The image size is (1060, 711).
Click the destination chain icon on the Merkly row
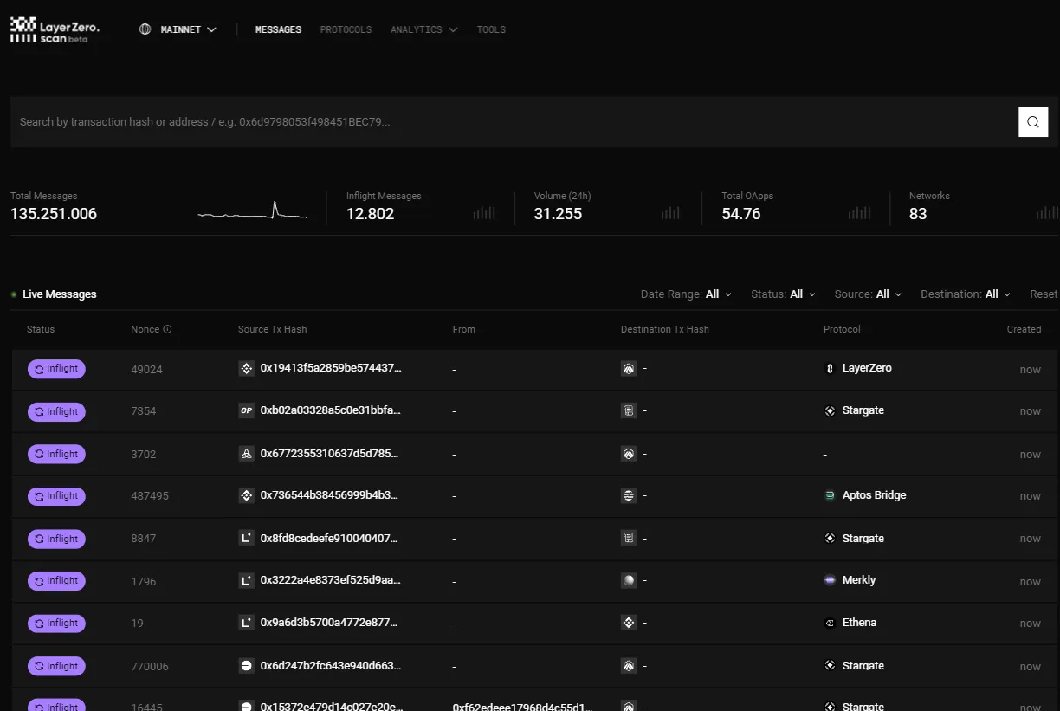(628, 580)
